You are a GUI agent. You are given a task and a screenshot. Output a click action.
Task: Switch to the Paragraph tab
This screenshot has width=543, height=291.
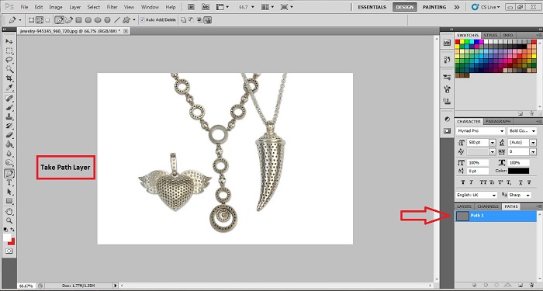(498, 122)
